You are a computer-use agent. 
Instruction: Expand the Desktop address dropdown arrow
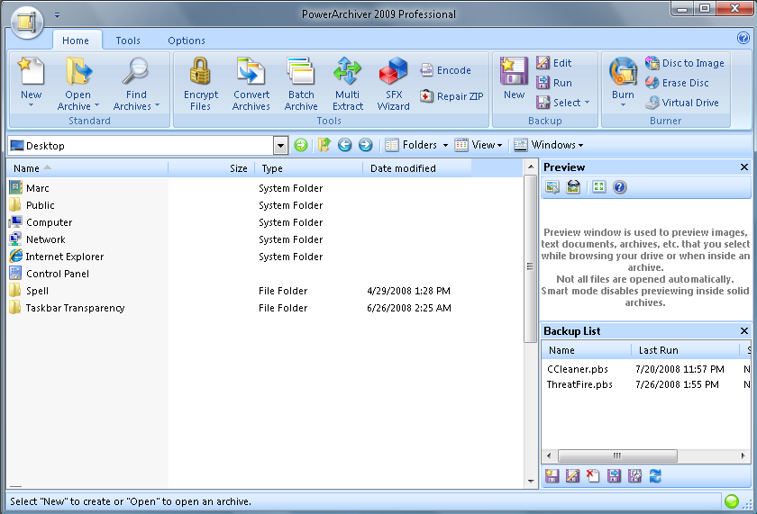[x=280, y=145]
